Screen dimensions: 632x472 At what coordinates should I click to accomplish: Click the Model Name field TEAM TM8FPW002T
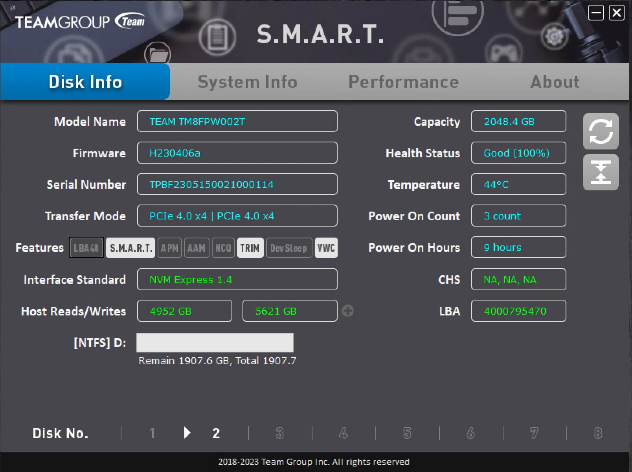tap(237, 121)
